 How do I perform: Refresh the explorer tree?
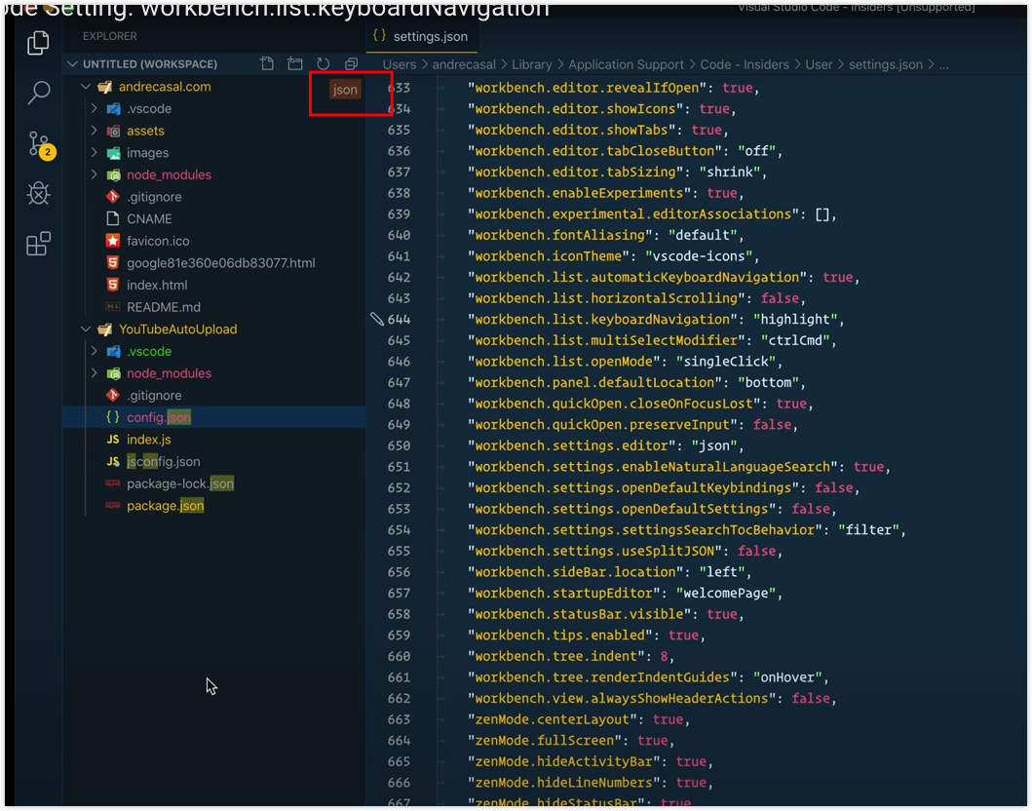tap(323, 64)
